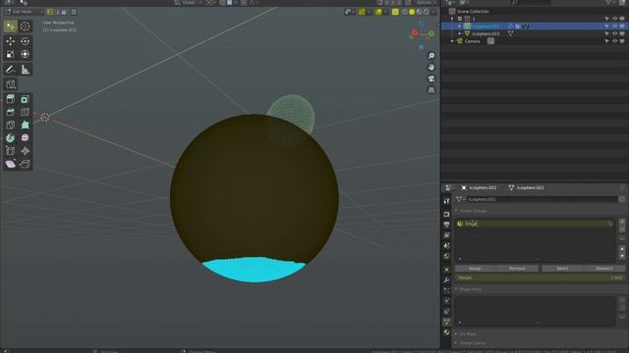
Task: Select the Rip Region tool
Action: point(25,164)
